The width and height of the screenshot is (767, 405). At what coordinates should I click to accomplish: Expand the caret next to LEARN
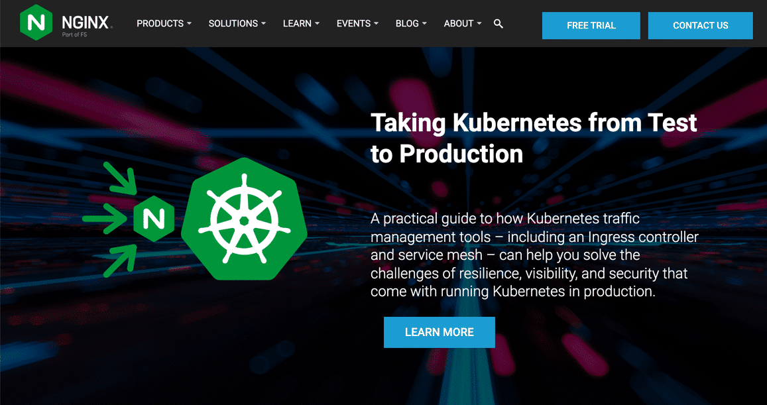click(x=317, y=24)
